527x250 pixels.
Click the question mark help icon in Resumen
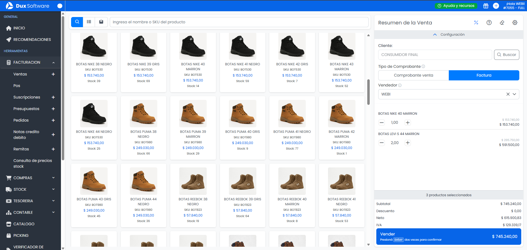489,23
